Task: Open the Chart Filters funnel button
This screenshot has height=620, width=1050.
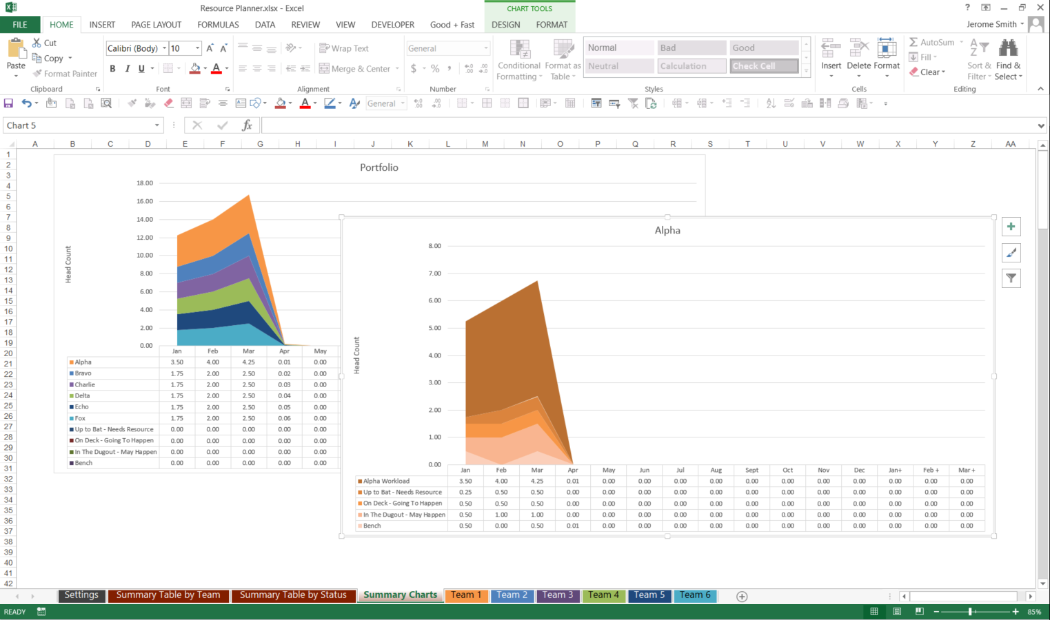Action: click(x=1011, y=278)
